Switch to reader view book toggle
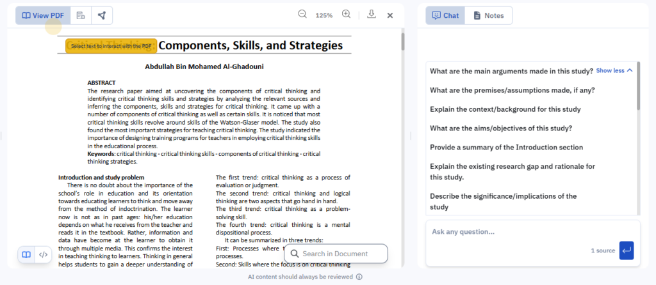This screenshot has height=285, width=656. [26, 254]
